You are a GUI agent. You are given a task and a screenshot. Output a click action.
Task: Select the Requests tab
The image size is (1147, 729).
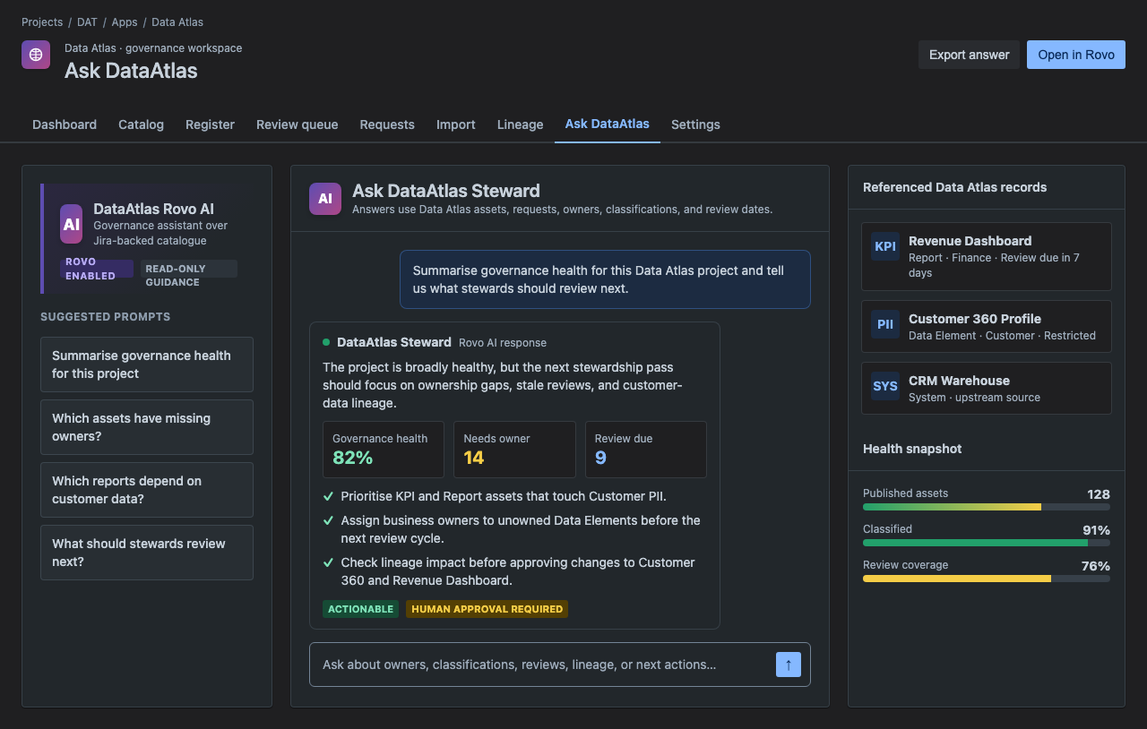coord(387,124)
